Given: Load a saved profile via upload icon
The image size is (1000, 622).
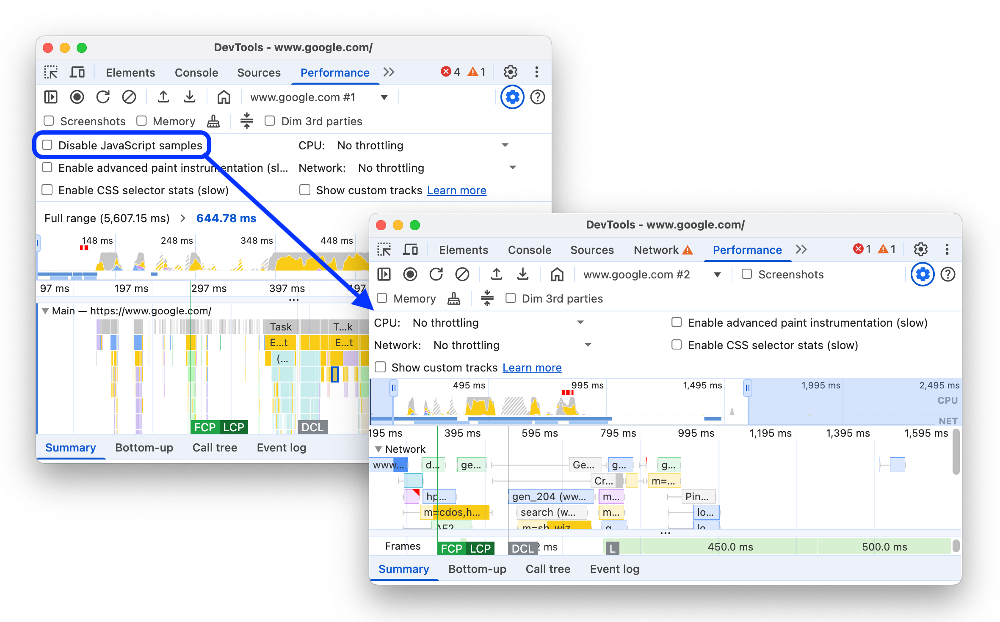Looking at the screenshot, I should click(x=497, y=274).
